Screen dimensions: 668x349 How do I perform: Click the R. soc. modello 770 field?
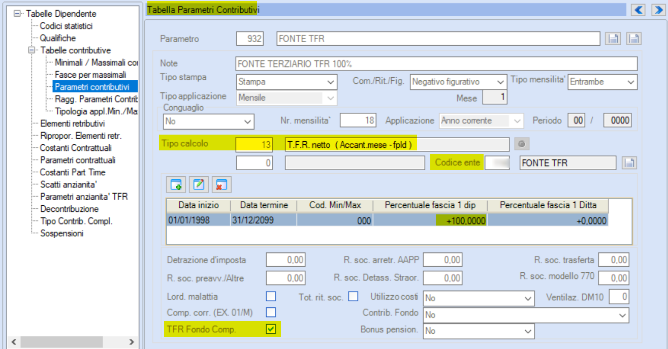[x=614, y=278]
